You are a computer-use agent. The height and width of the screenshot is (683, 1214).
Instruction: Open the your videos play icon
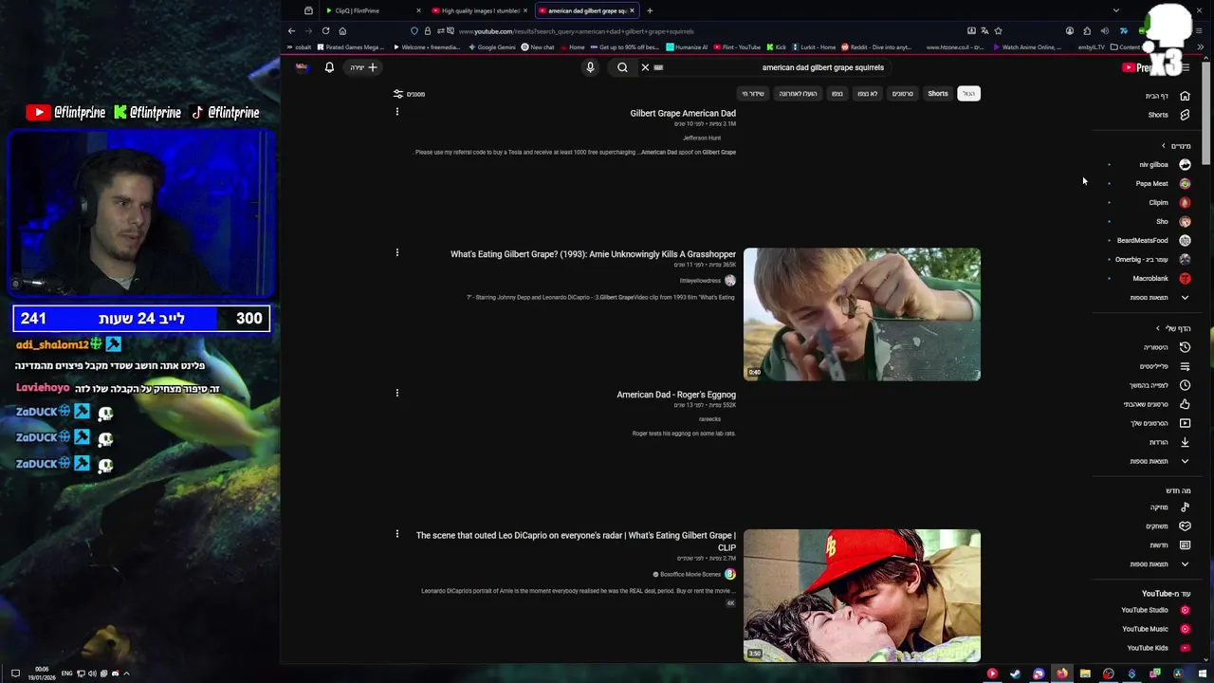(x=1185, y=423)
